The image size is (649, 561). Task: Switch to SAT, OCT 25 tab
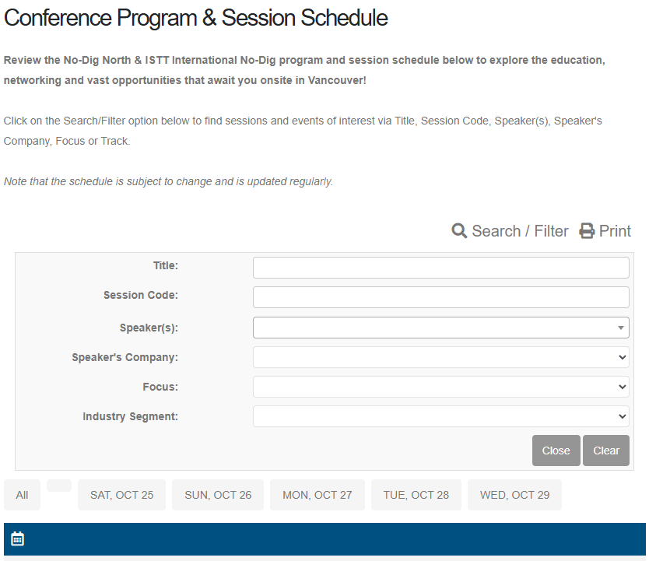(x=121, y=495)
